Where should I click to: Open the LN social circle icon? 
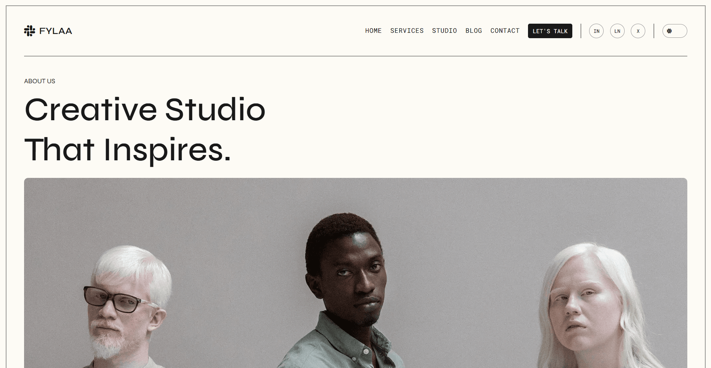(x=617, y=31)
